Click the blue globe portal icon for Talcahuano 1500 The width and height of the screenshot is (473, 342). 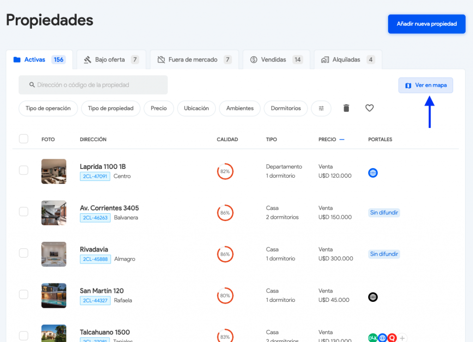[x=382, y=338]
